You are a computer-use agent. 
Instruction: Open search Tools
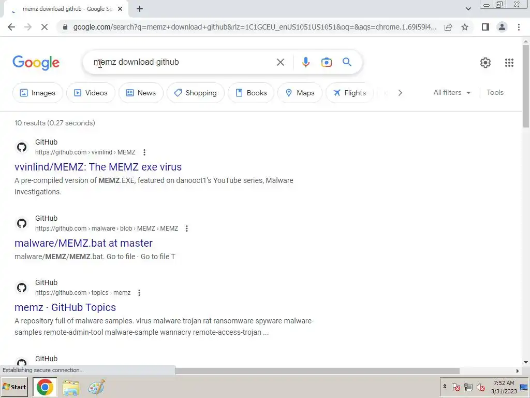[x=495, y=92]
